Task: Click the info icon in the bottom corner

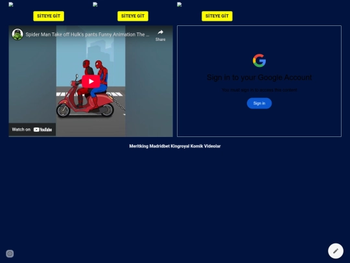Action: [10, 254]
